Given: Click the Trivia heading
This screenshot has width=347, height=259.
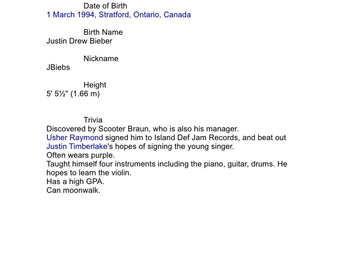Looking at the screenshot, I should click(x=93, y=120).
